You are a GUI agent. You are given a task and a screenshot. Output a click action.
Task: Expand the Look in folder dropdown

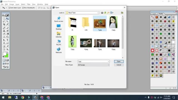(98, 13)
